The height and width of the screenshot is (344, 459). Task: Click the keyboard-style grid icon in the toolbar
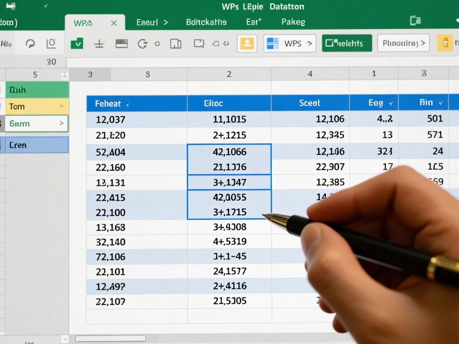coord(122,43)
